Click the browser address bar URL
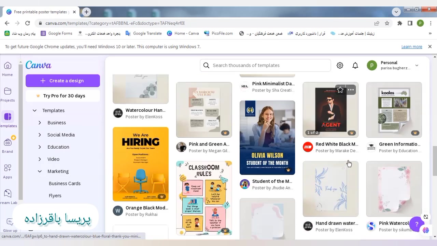The width and height of the screenshot is (437, 246). click(x=115, y=23)
